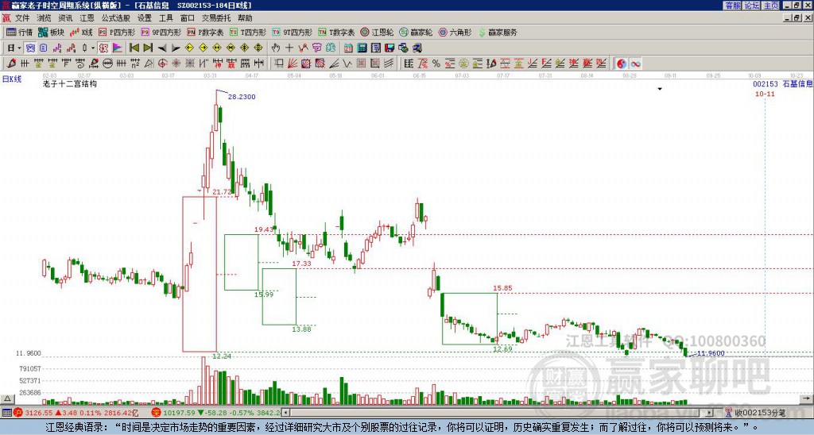Click the black right arrow icon

click(x=176, y=48)
